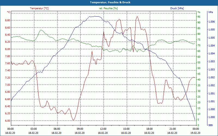Screen dimensions: 218x136
Task: Click humidity axis value 80
Action: [x=199, y=34]
